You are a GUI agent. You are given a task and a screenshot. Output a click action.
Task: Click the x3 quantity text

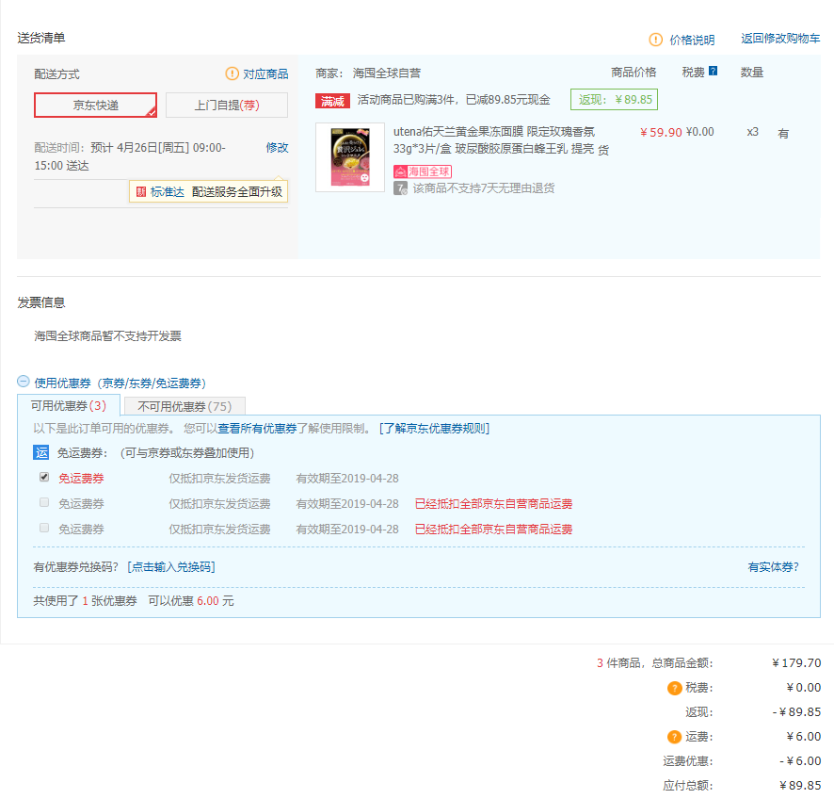tap(752, 132)
